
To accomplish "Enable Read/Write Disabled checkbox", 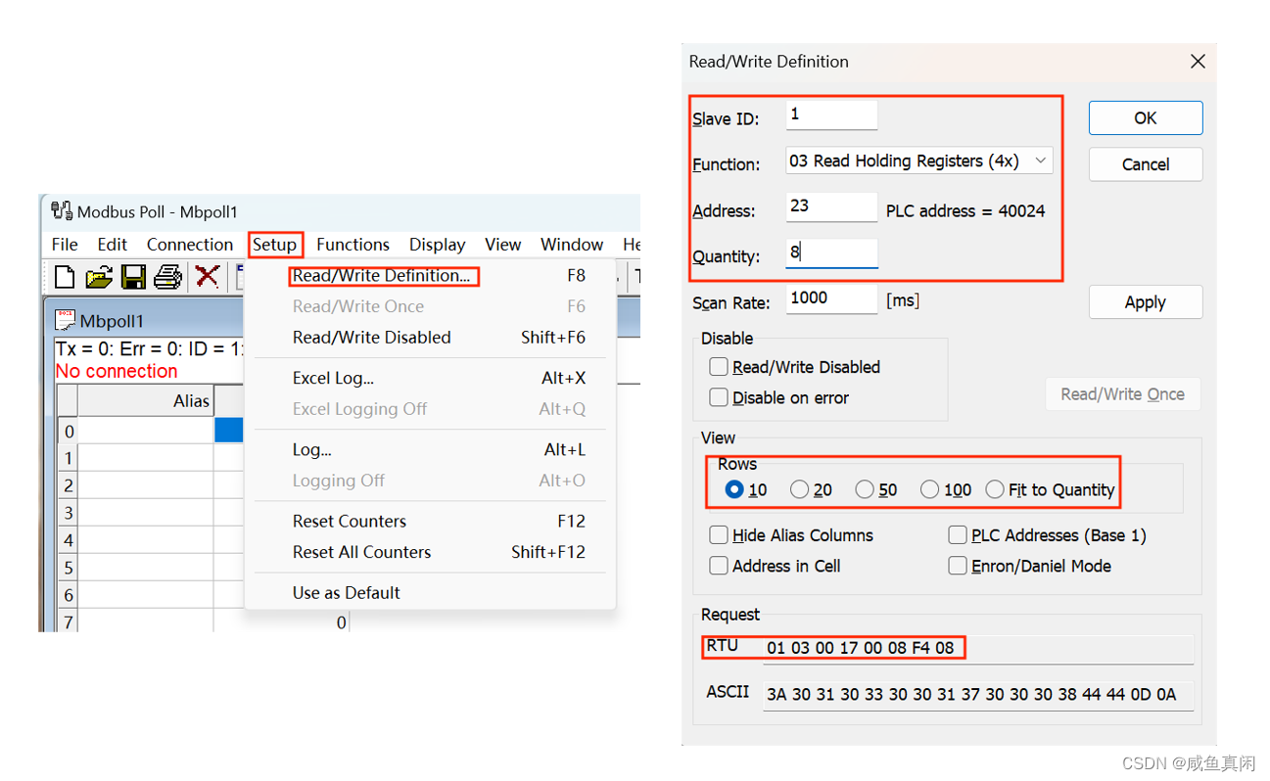I will coord(718,367).
